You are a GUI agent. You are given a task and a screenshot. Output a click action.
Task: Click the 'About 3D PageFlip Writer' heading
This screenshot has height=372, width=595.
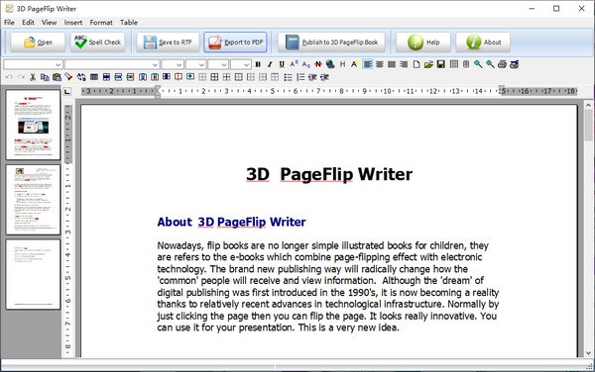click(231, 222)
